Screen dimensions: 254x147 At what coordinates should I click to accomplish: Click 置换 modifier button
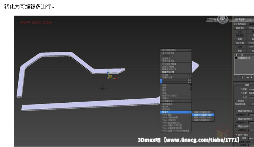tap(240, 51)
